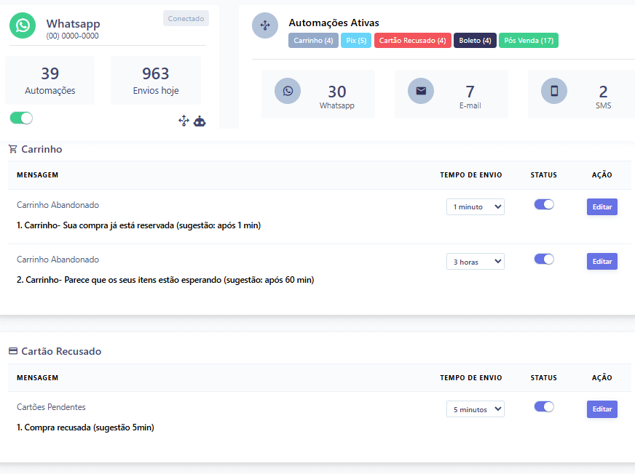Select the Pós Venda (17) tag
Image resolution: width=635 pixels, height=474 pixels.
(x=528, y=41)
